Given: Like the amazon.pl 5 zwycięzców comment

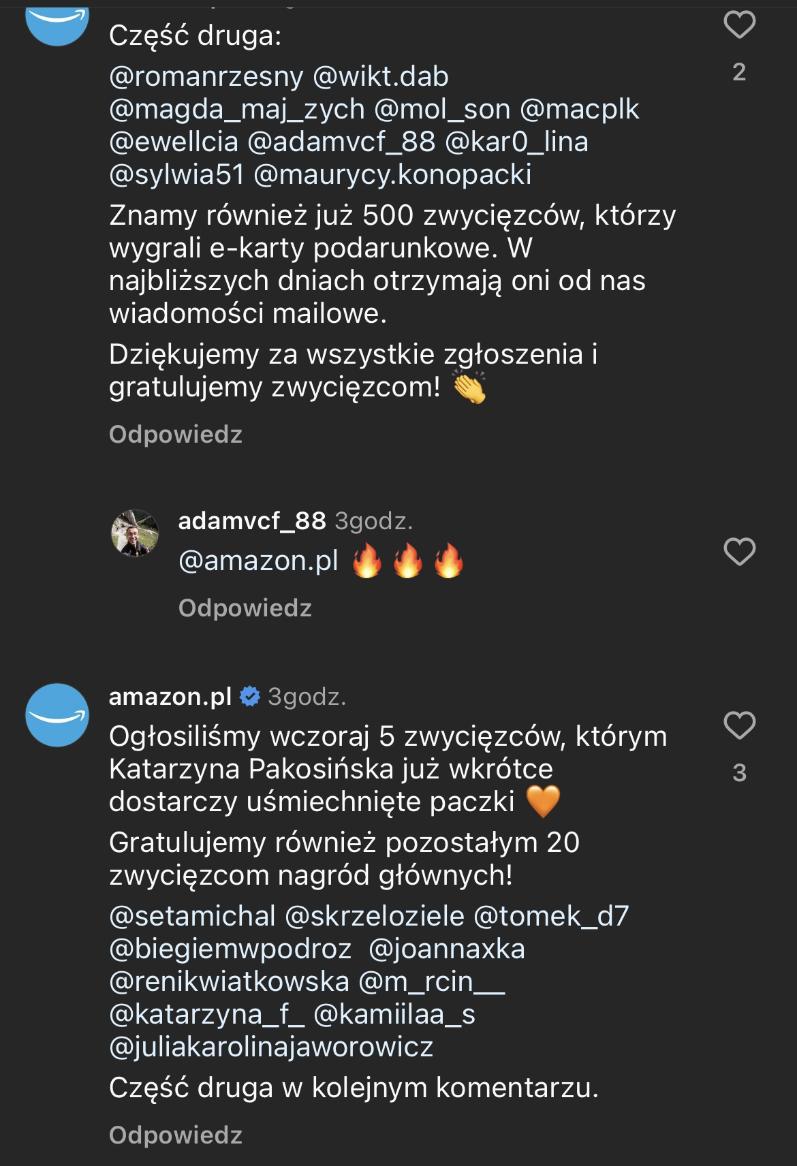Looking at the screenshot, I should pos(739,725).
